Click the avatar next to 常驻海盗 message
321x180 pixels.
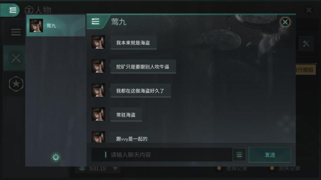98,114
